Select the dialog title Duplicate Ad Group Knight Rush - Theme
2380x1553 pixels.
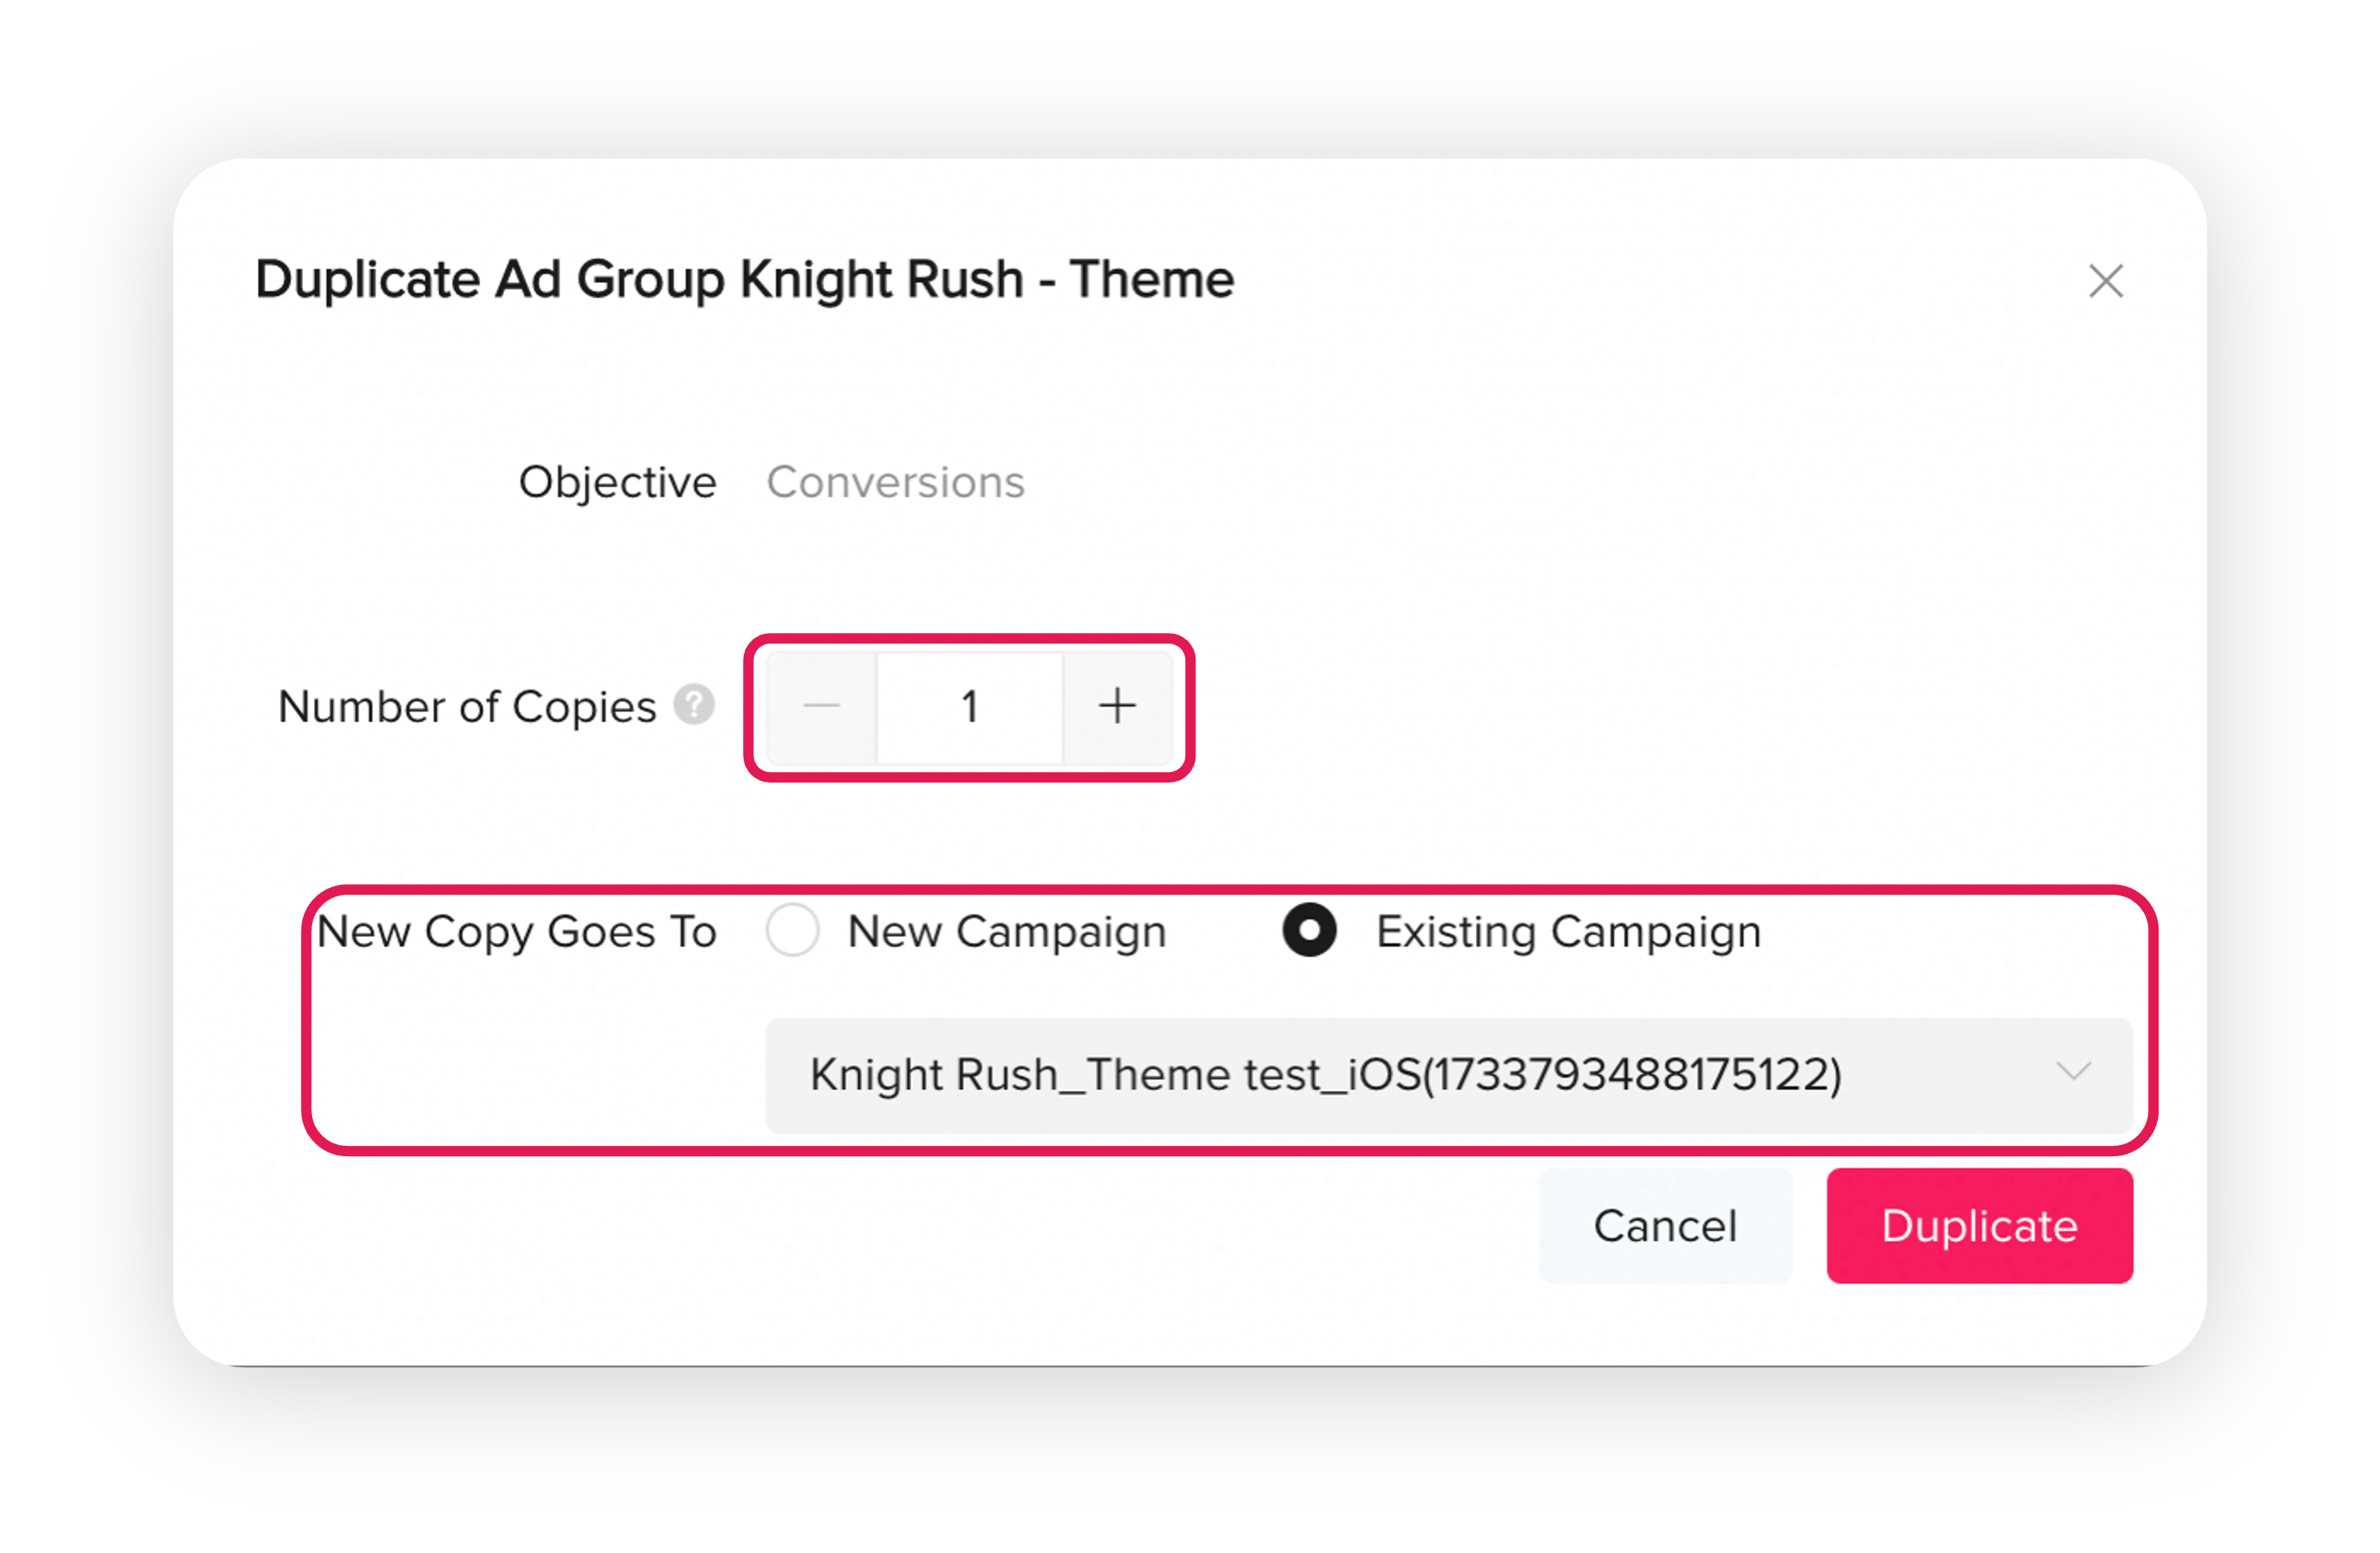[744, 279]
